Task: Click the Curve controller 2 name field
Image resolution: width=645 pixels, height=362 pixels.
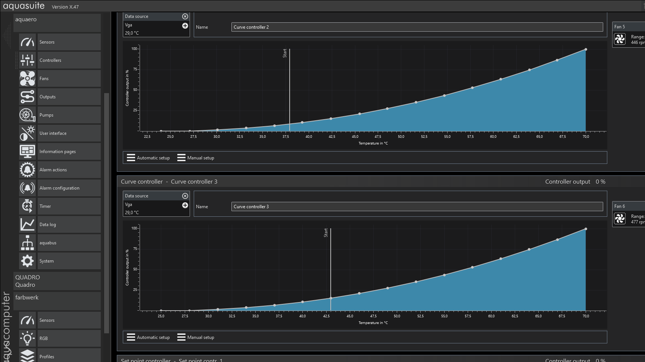Action: (x=417, y=27)
